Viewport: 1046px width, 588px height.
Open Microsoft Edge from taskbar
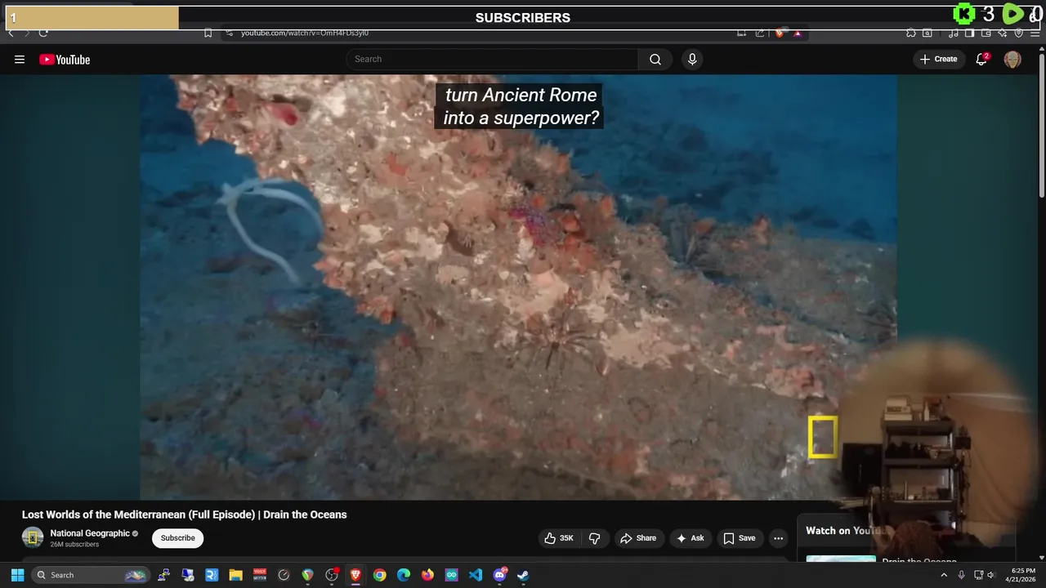(404, 575)
